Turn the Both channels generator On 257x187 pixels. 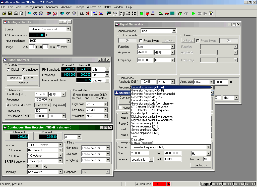(127, 40)
